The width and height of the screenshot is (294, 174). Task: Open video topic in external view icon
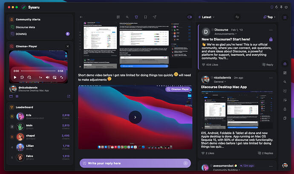click(69, 96)
